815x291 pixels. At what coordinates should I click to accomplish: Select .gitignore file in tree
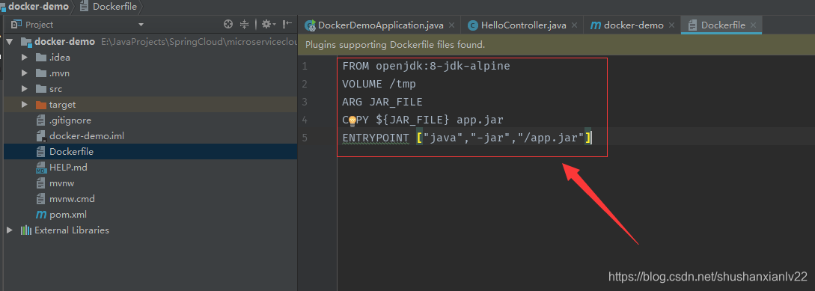tap(70, 120)
